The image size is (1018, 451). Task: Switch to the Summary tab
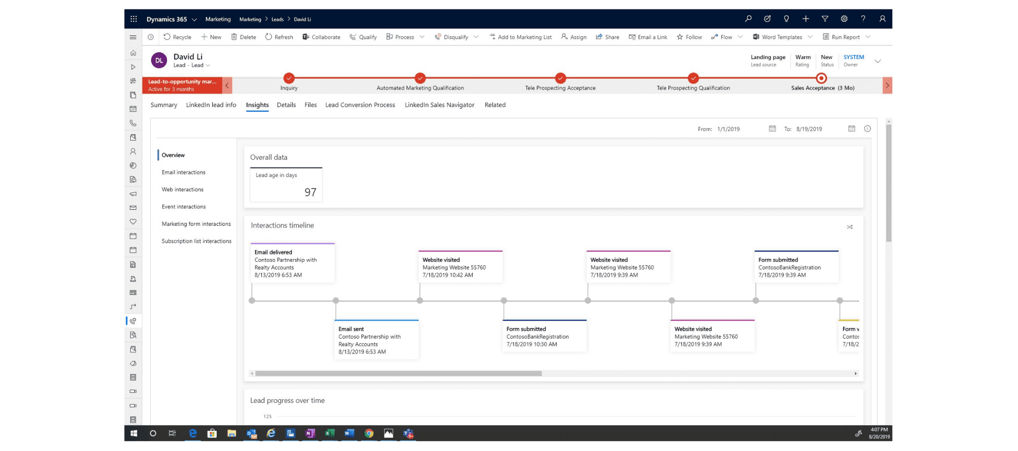pos(164,105)
